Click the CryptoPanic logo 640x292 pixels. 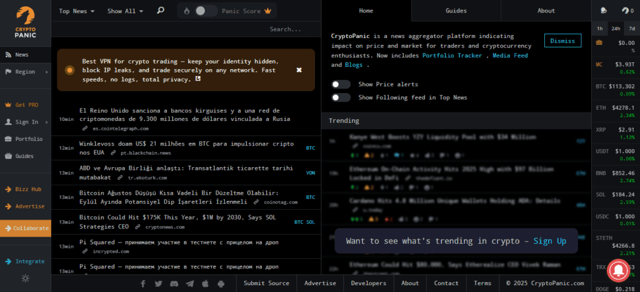[25, 22]
